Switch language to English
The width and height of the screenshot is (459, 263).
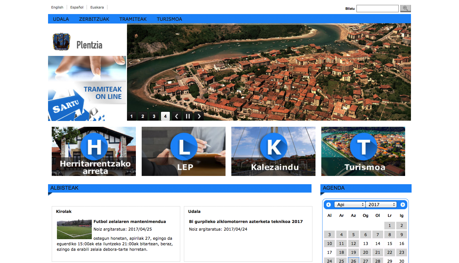57,7
